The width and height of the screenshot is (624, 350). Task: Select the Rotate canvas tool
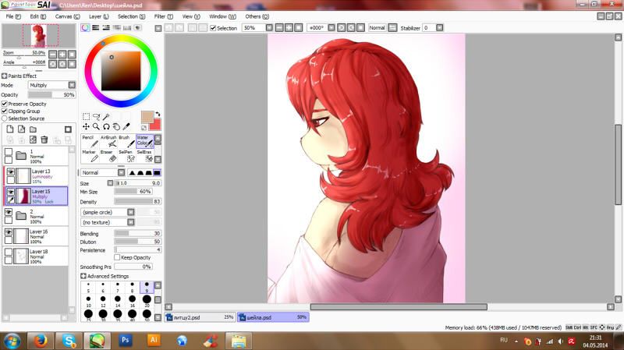click(x=106, y=126)
